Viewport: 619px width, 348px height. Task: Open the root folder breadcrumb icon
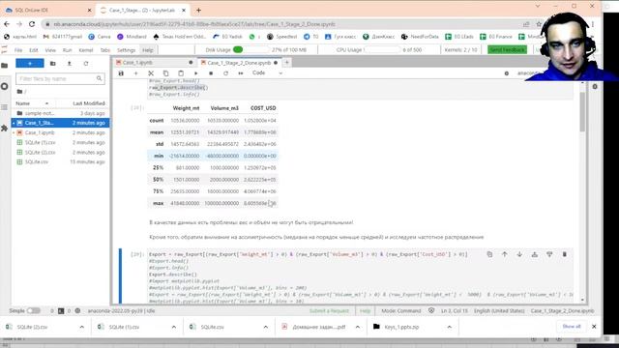[x=19, y=92]
